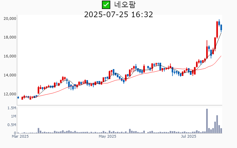Click the first blue candle at early March
Viewport: 237px width, 148px height.
18,97
